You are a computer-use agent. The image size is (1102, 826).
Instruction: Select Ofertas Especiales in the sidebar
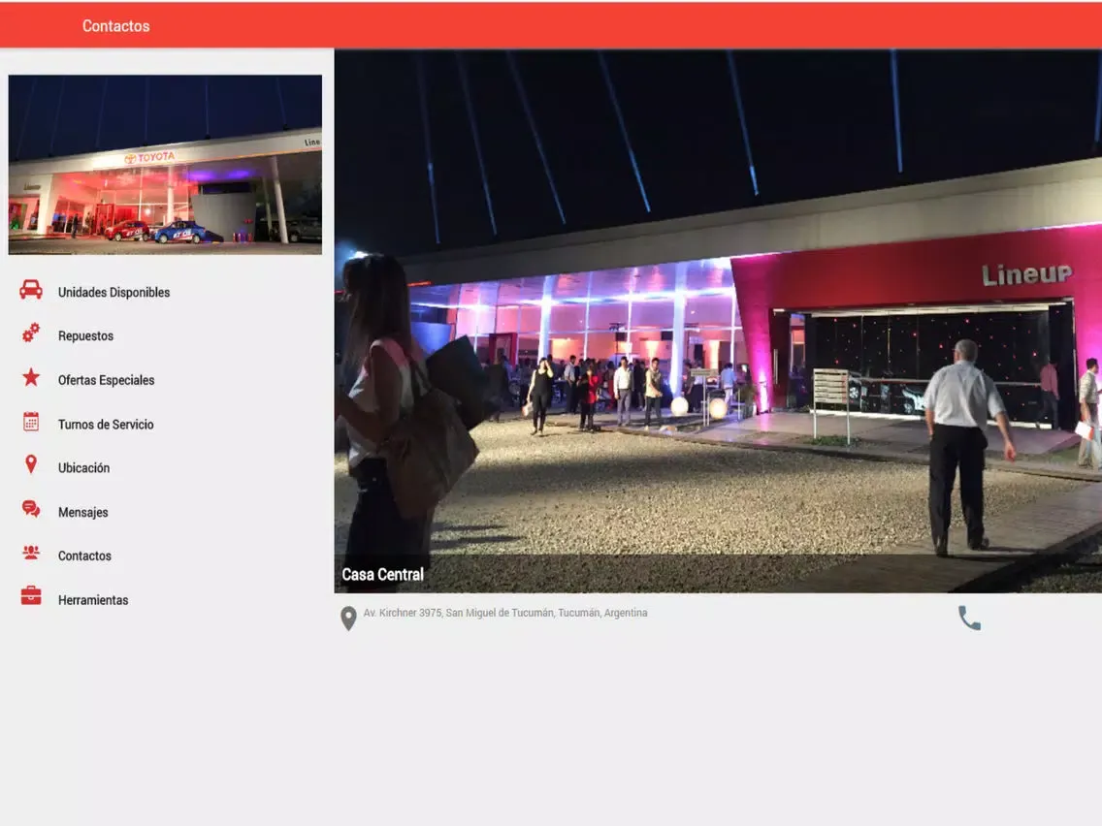point(106,380)
